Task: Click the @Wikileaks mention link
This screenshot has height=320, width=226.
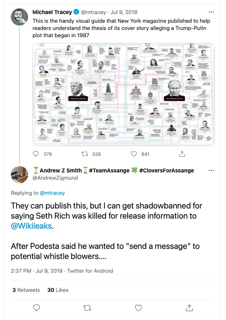Action: pyautogui.click(x=32, y=226)
